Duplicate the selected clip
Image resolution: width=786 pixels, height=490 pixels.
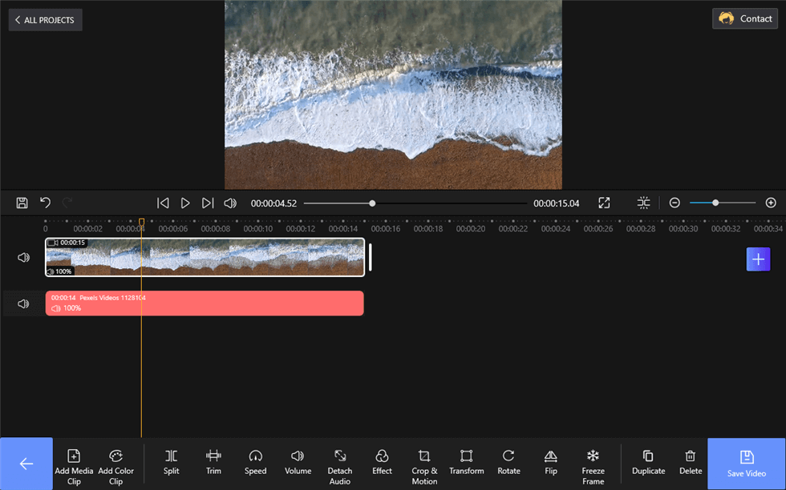point(648,462)
